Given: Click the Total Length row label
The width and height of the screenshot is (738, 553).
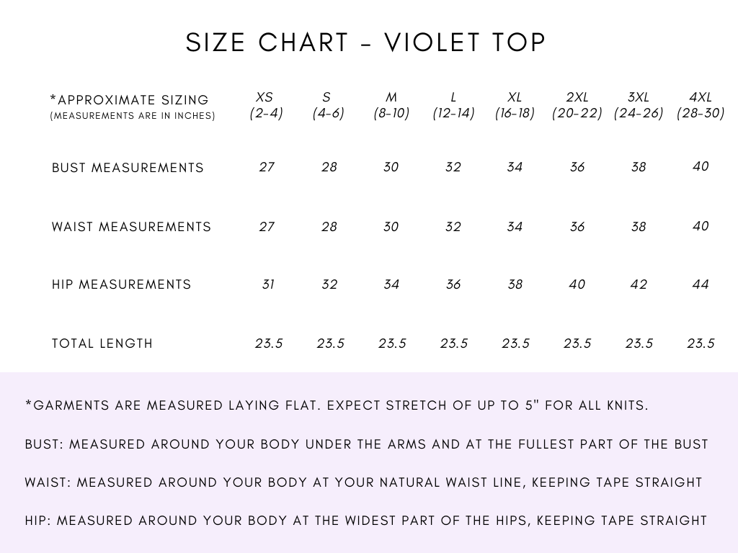Looking at the screenshot, I should (x=102, y=343).
